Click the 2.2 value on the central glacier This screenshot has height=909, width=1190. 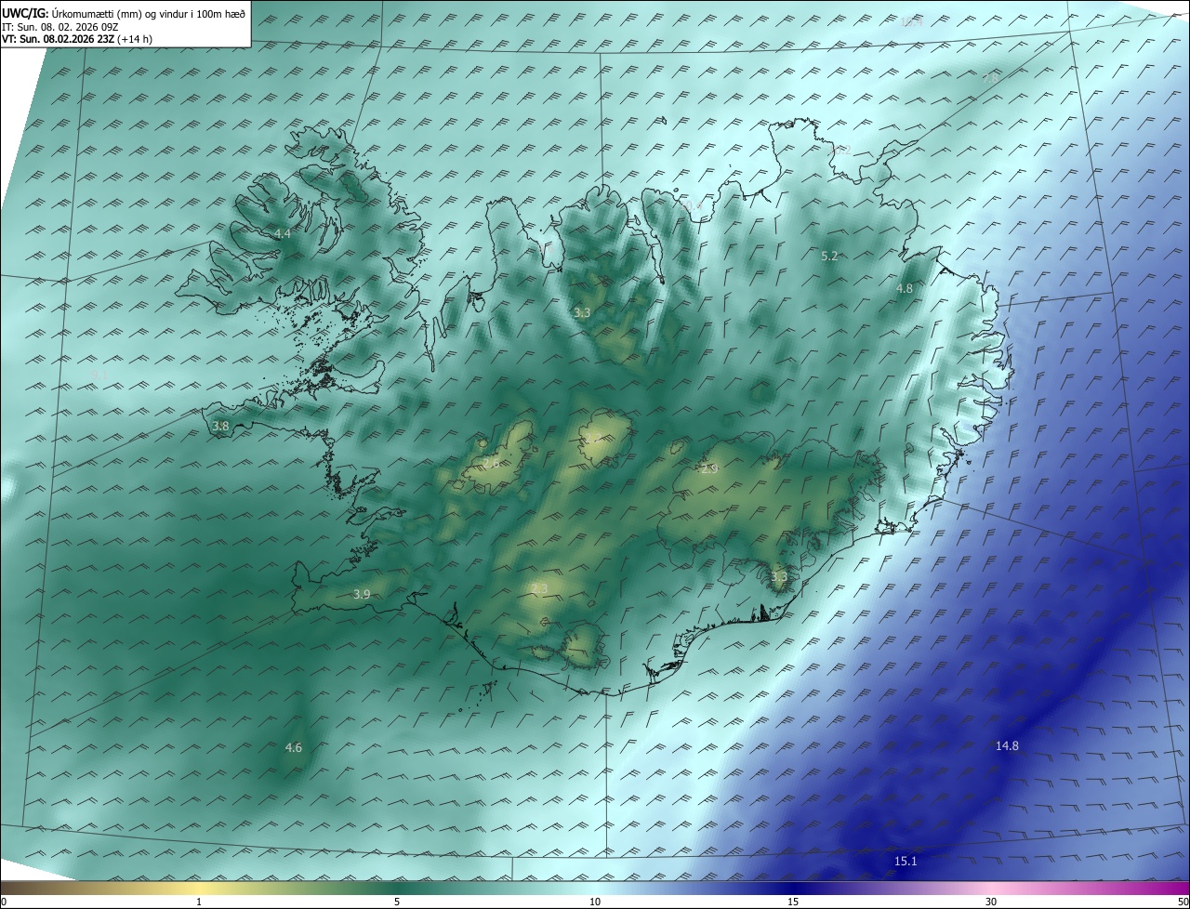(591, 438)
